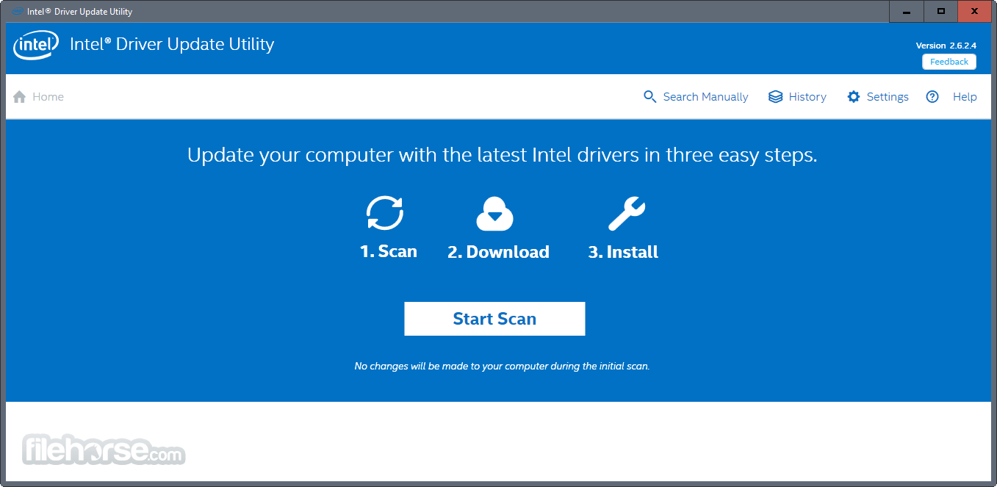Click the Download cloud icon

(x=494, y=214)
